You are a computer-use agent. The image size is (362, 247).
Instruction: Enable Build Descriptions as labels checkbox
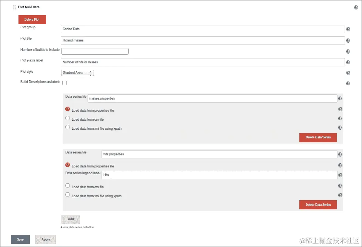pyautogui.click(x=65, y=83)
